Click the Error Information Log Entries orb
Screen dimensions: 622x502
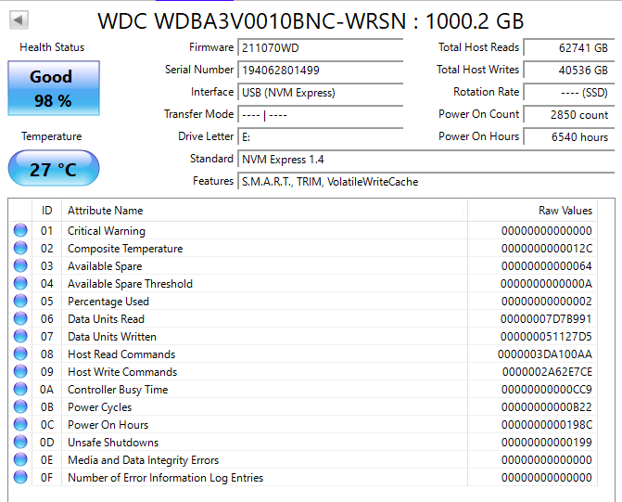pos(20,477)
